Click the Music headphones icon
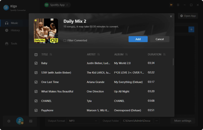The image size is (203, 130). point(7,23)
